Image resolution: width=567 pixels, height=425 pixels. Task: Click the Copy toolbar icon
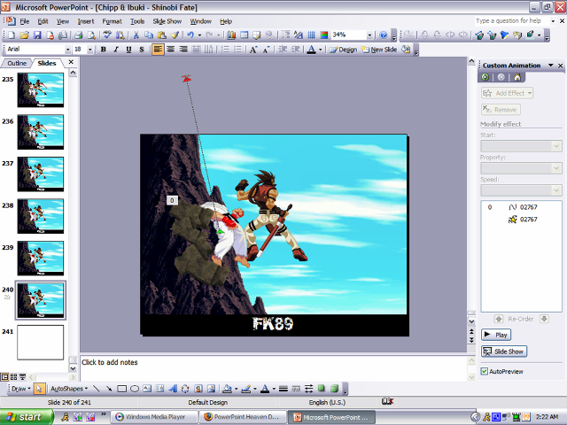click(x=149, y=35)
